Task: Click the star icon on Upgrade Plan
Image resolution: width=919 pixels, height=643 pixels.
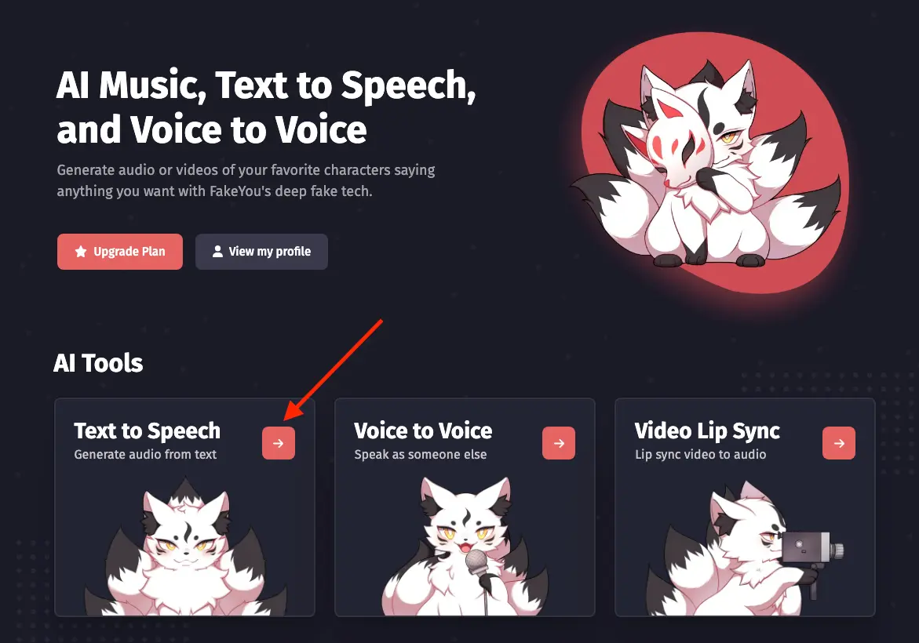Action: (81, 252)
